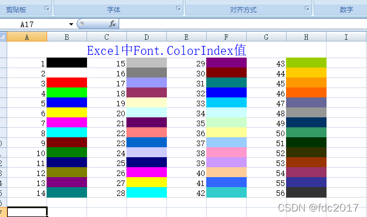Select column A header
The width and height of the screenshot is (367, 217).
click(27, 37)
